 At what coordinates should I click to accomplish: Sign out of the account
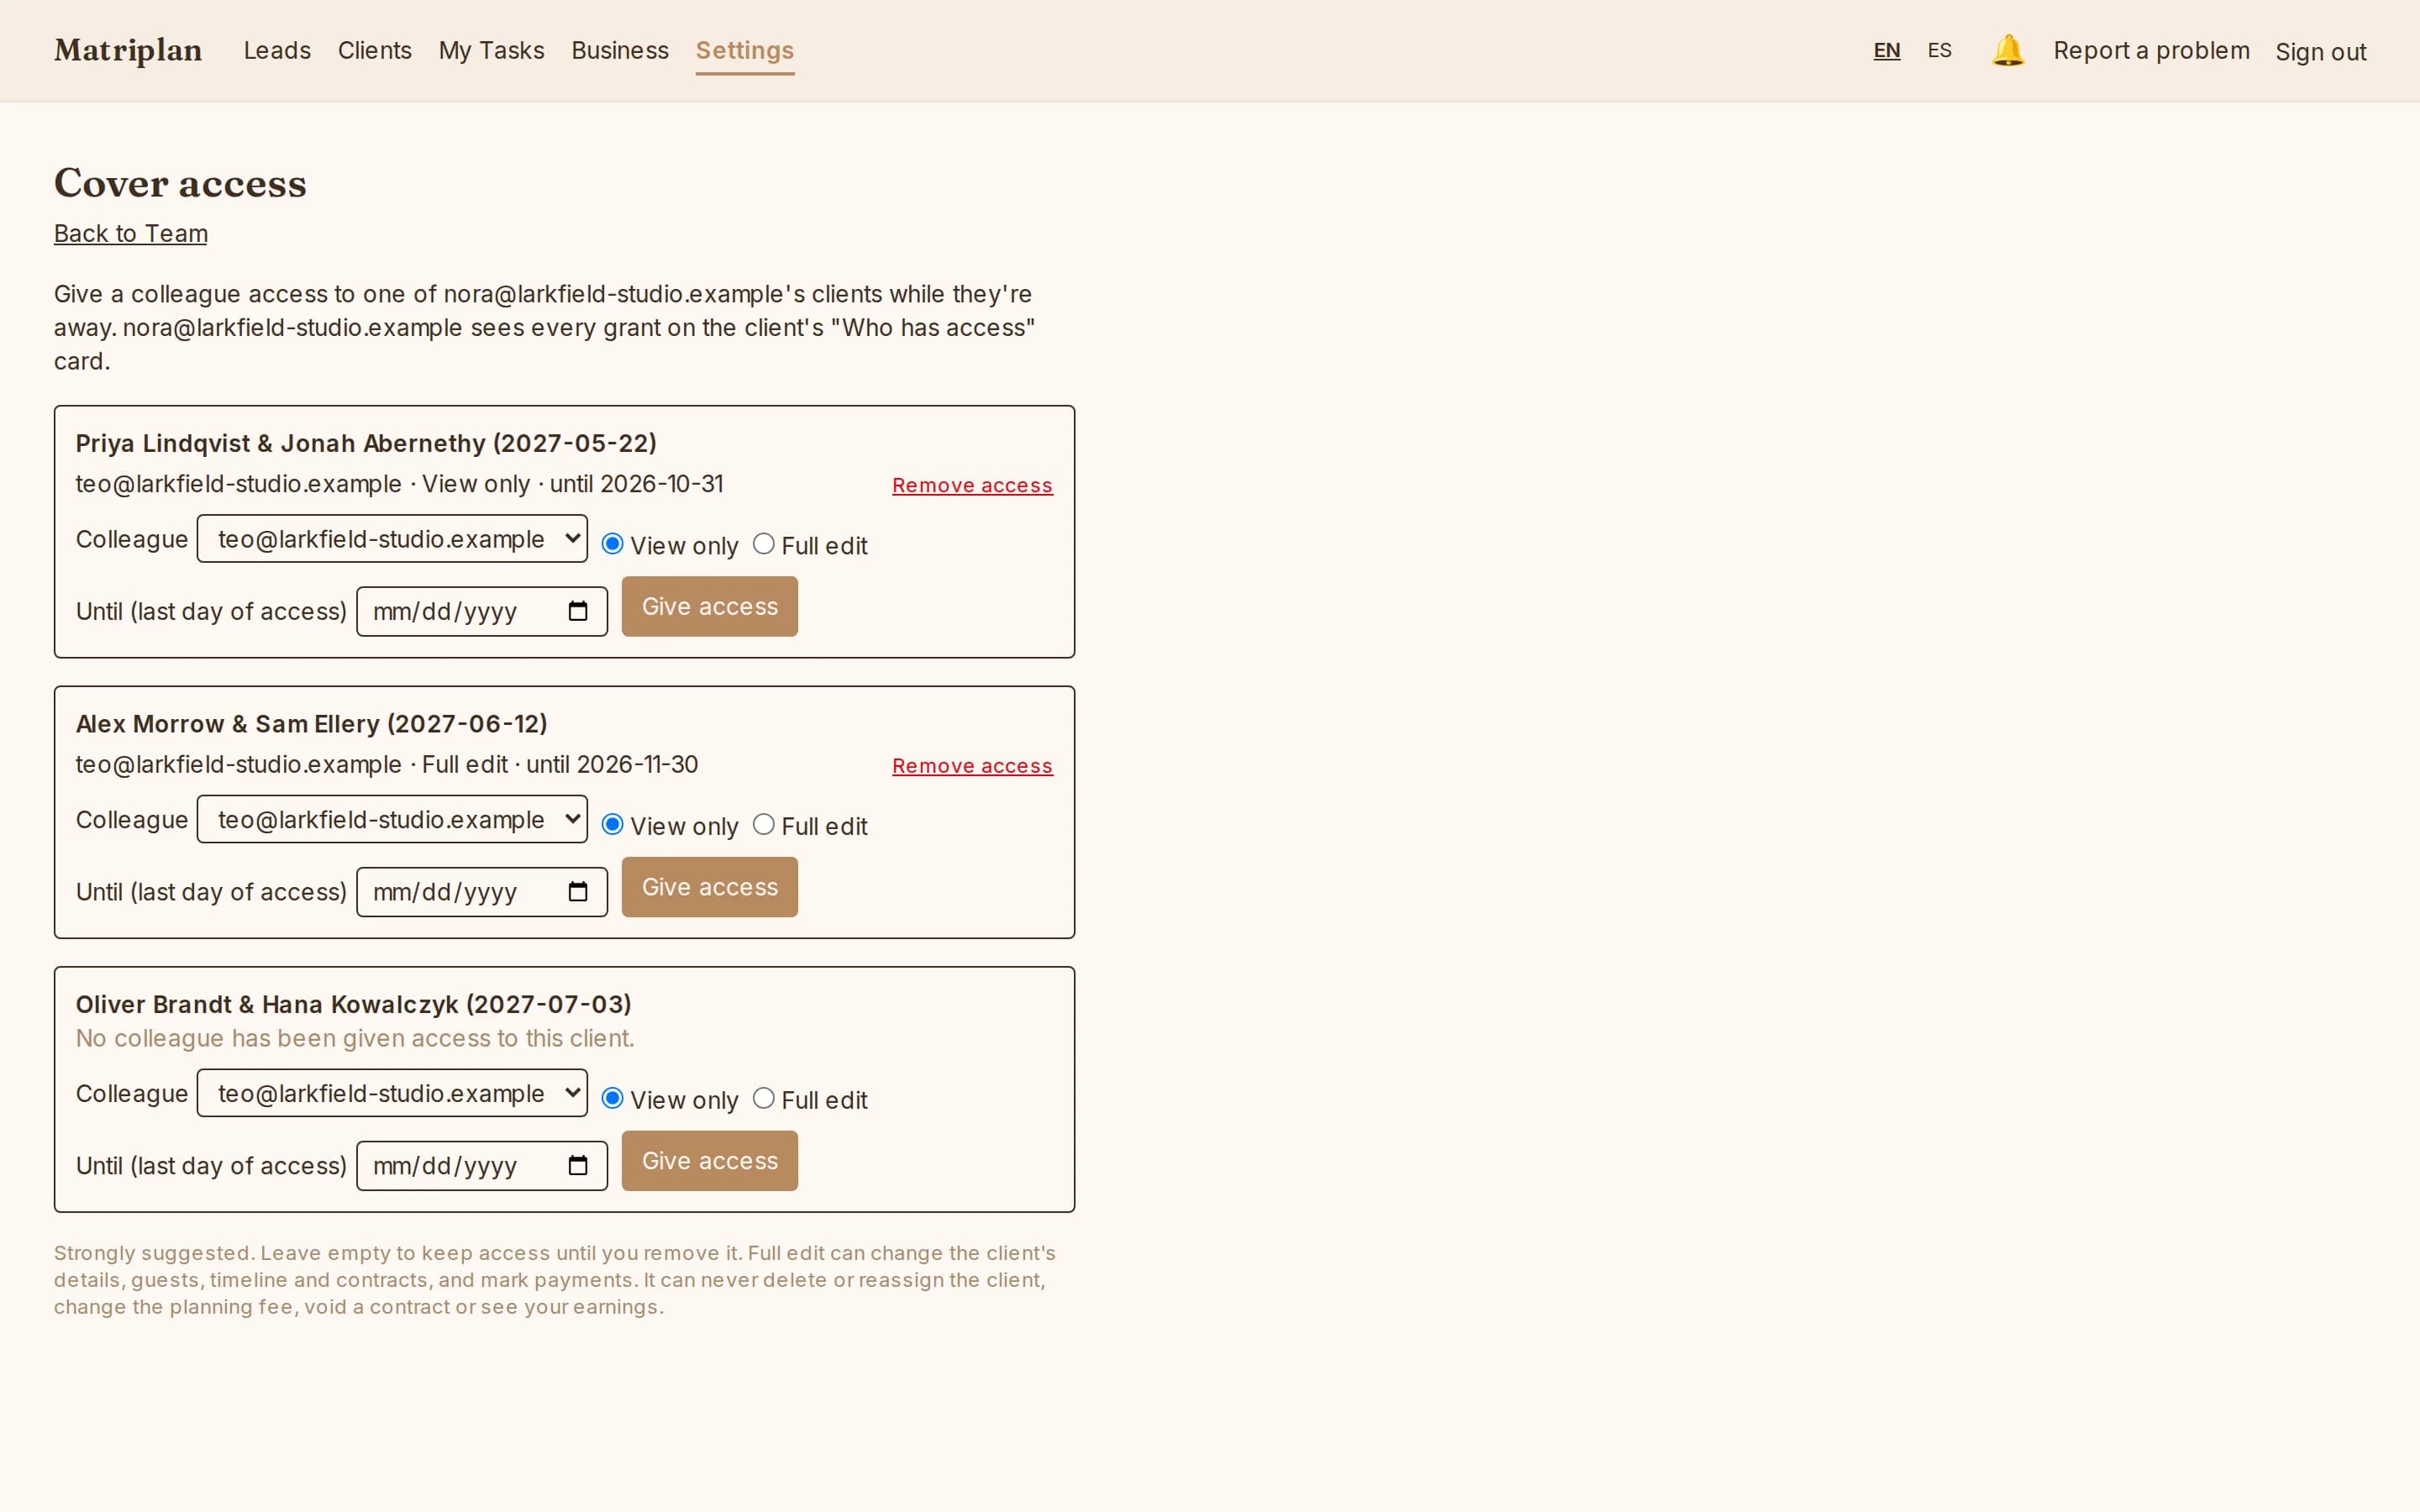[x=2321, y=51]
